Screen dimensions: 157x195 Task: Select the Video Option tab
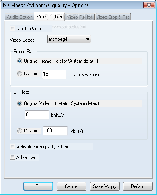50,17
